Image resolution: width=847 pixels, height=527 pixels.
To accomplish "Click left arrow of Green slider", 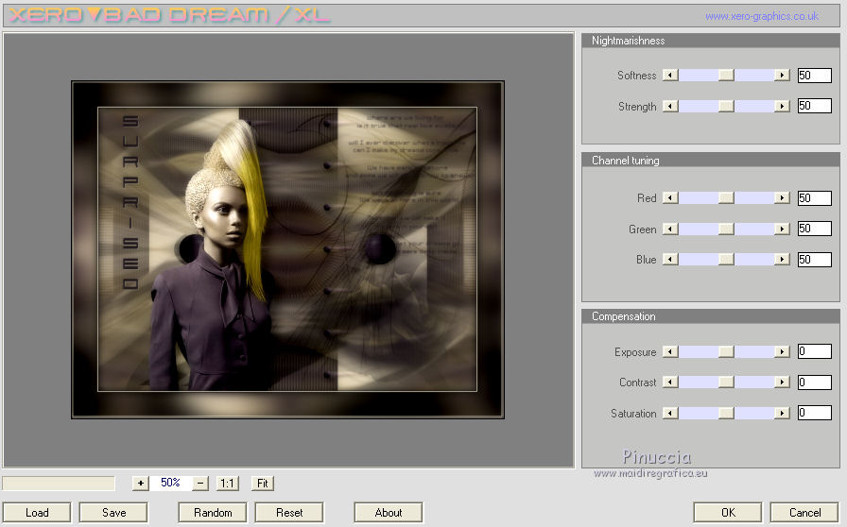I will click(670, 229).
